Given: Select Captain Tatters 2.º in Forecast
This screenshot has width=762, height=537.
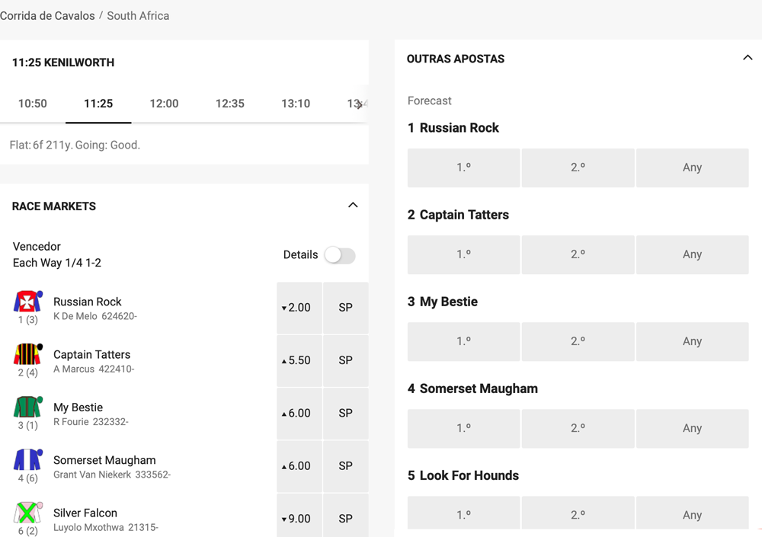Looking at the screenshot, I should [578, 254].
